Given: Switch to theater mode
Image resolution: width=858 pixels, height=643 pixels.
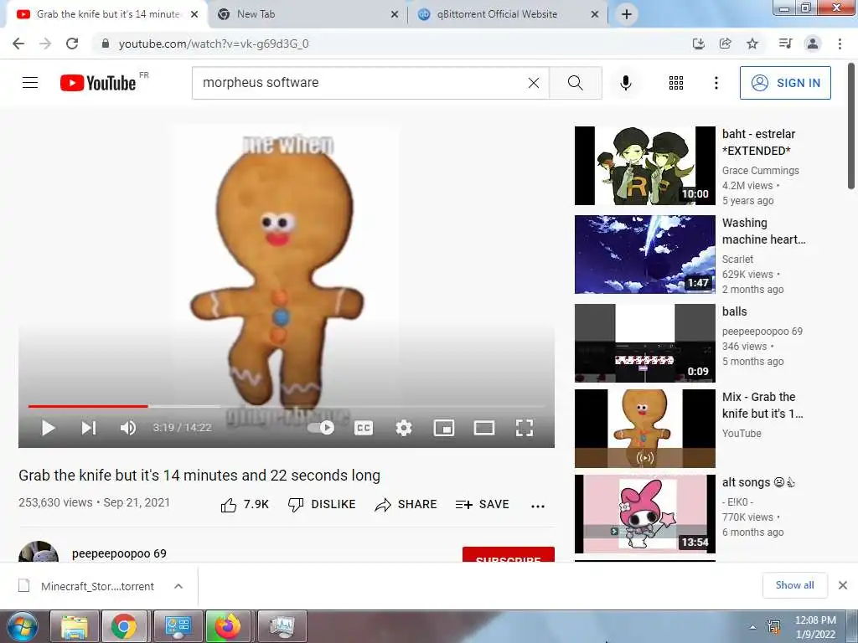Looking at the screenshot, I should point(484,428).
